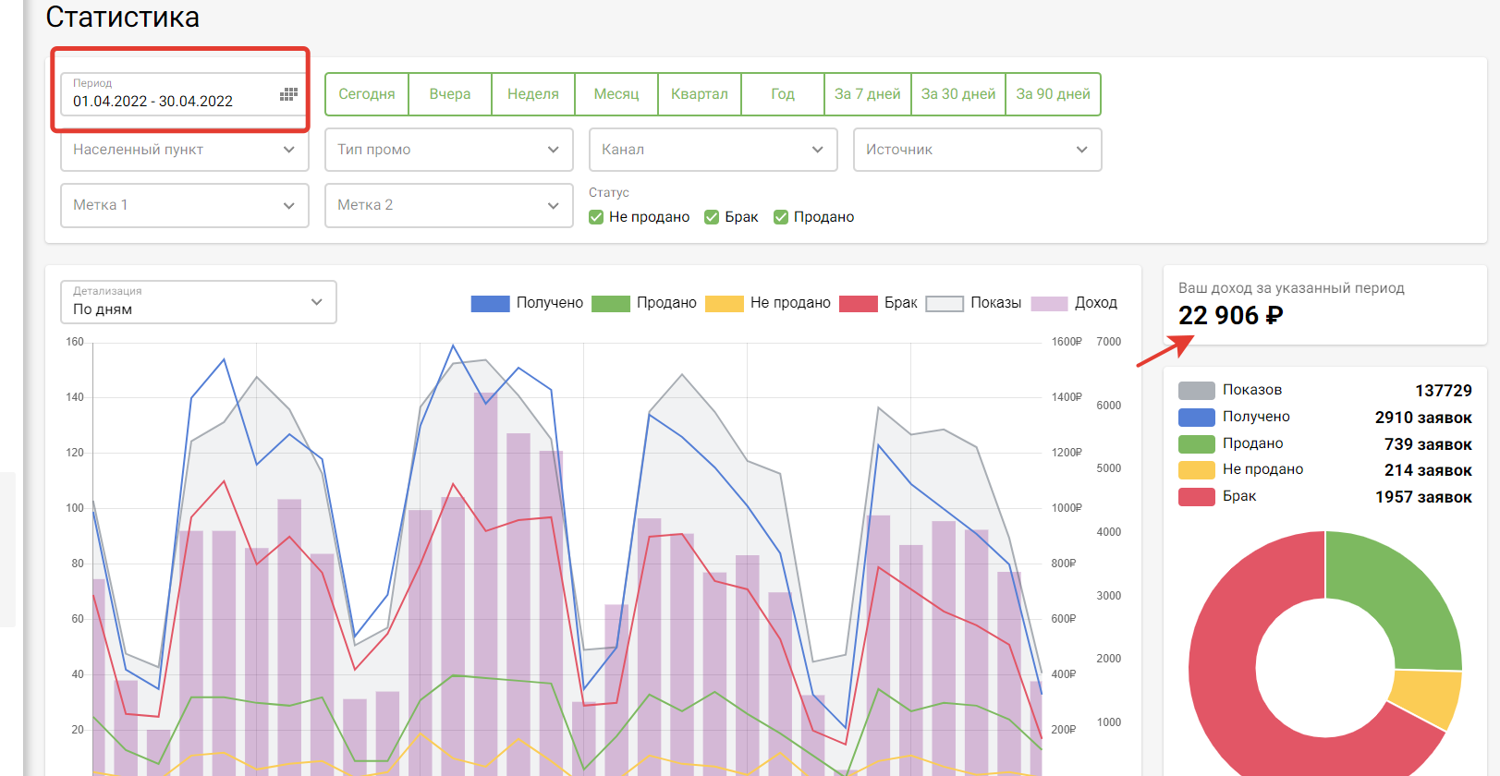
Task: Uncheck the Продано status checkbox
Action: click(x=781, y=217)
